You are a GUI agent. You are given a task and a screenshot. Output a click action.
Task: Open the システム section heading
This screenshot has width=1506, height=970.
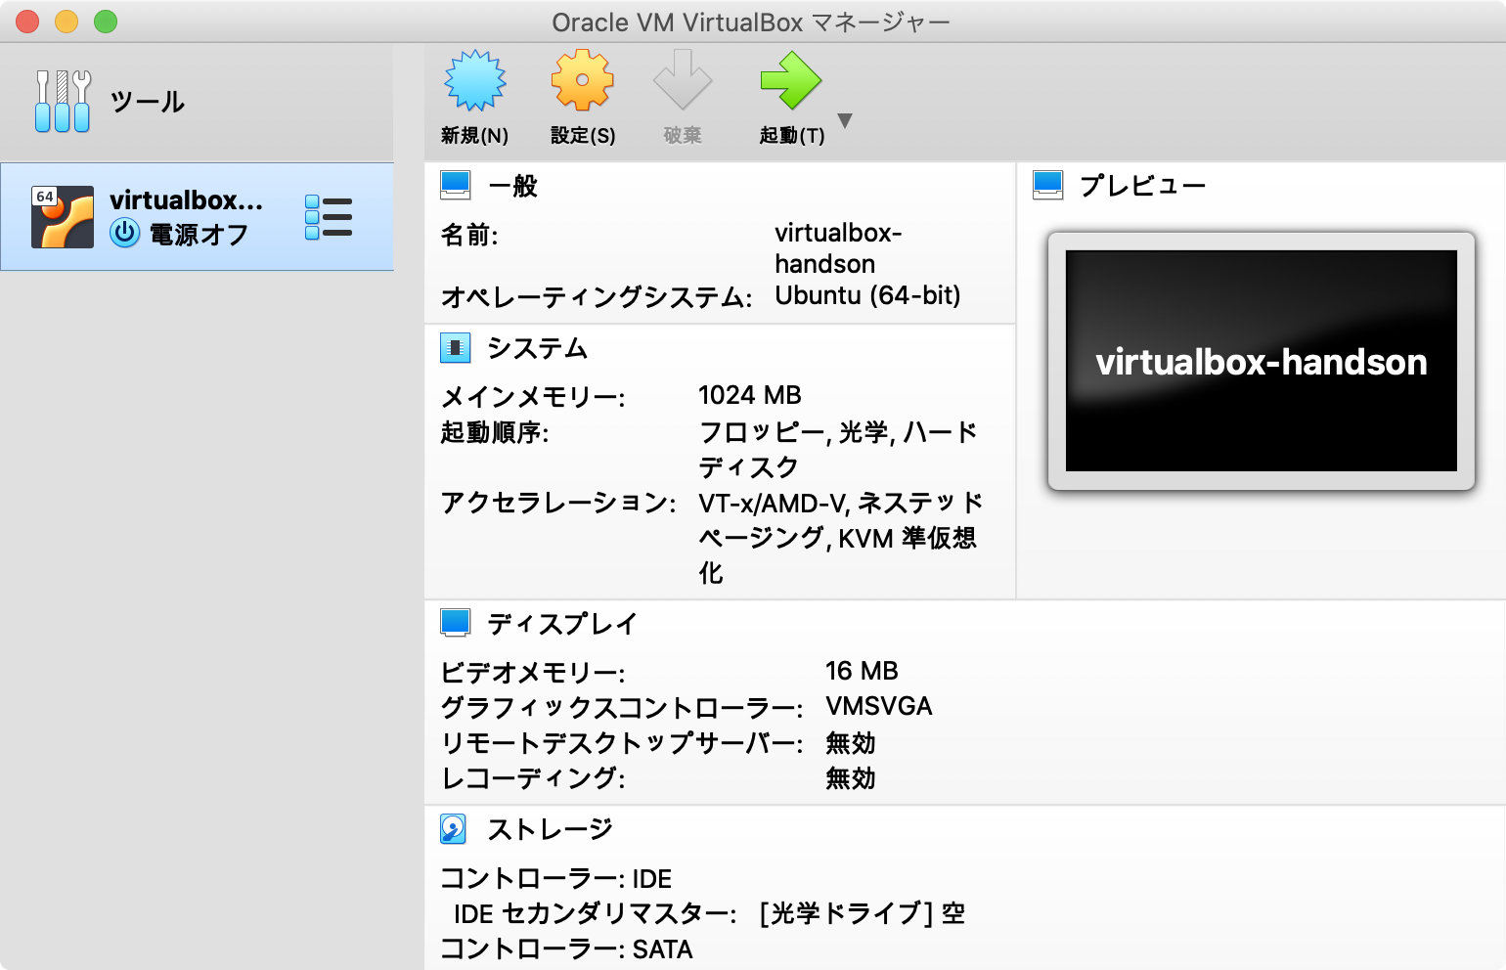(537, 348)
